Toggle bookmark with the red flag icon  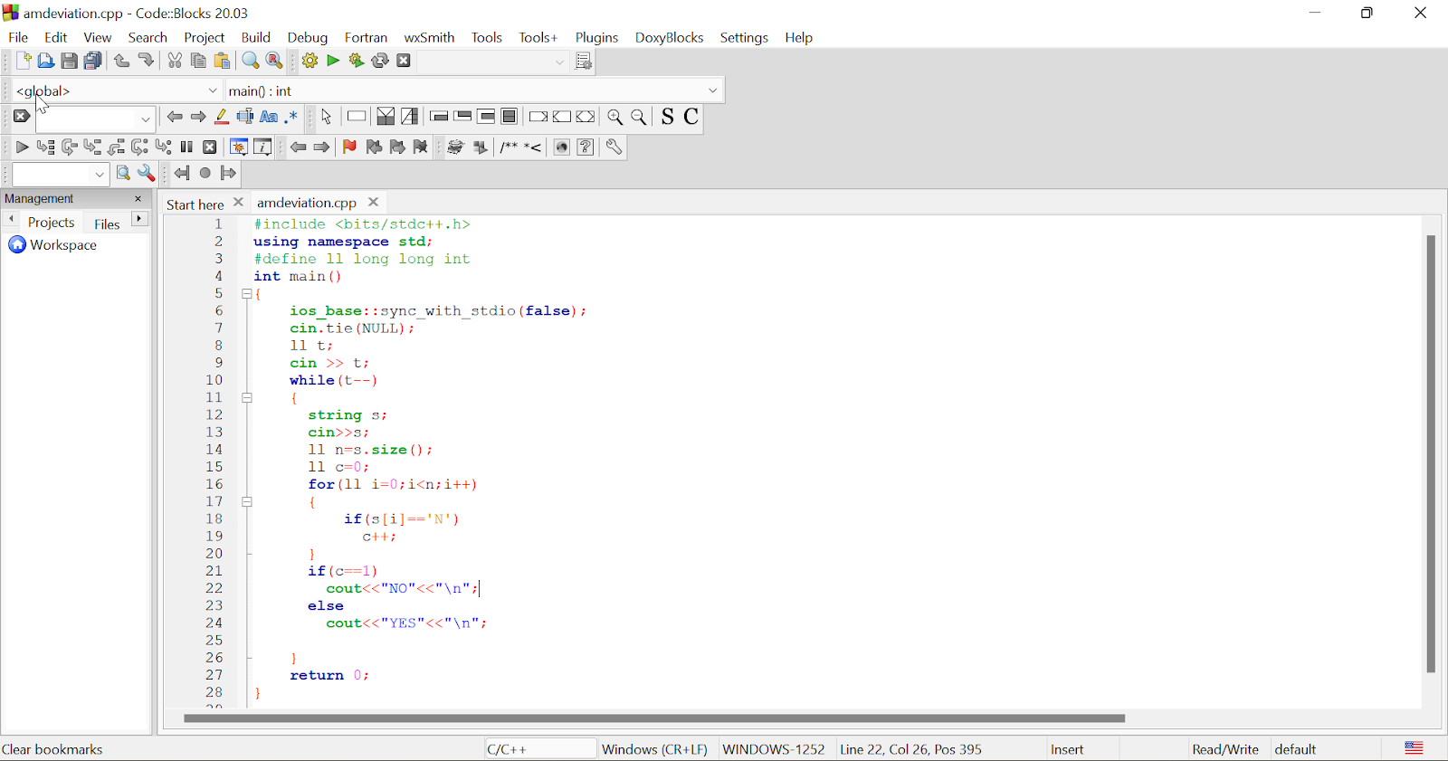[349, 147]
